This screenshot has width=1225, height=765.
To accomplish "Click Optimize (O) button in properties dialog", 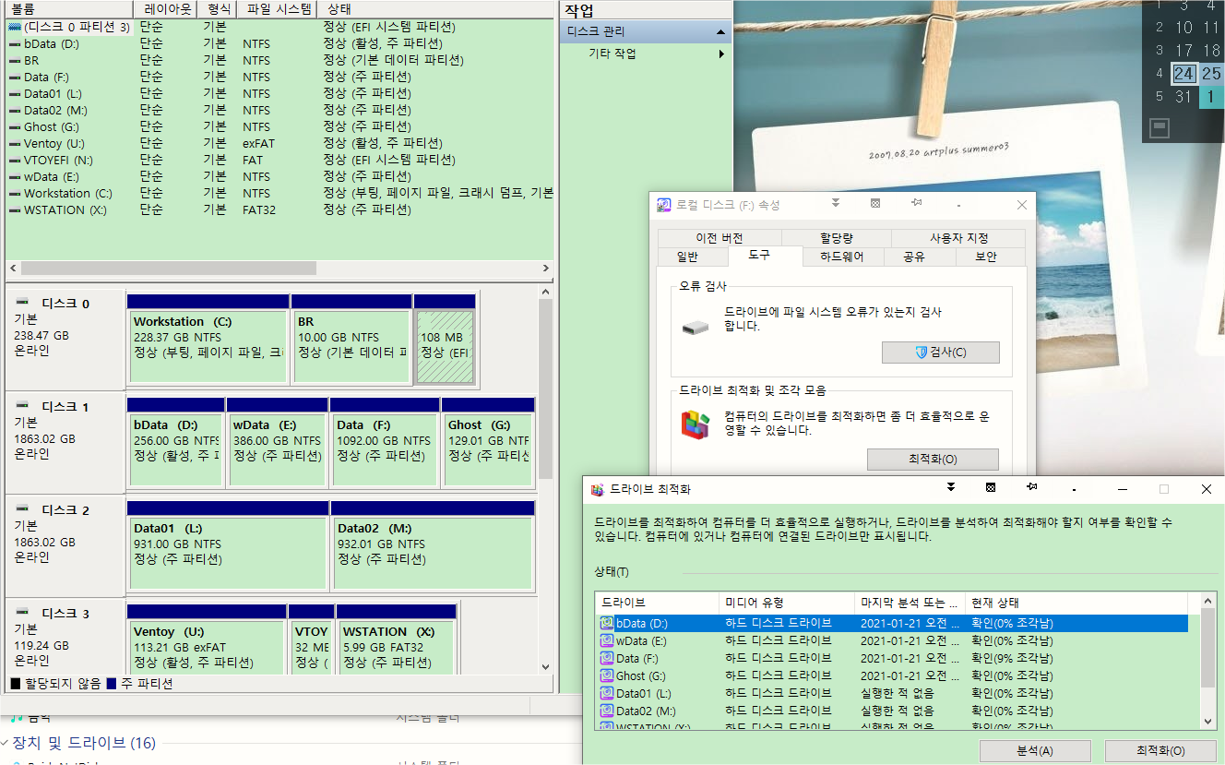I will point(933,459).
